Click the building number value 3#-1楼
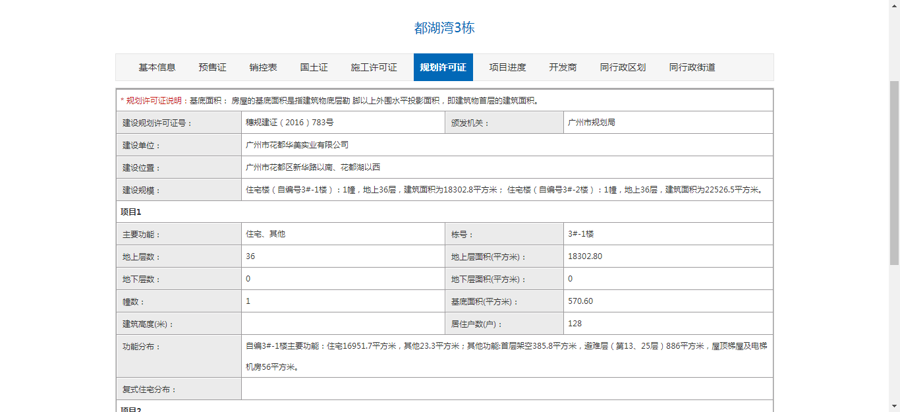This screenshot has width=900, height=412. pos(580,234)
